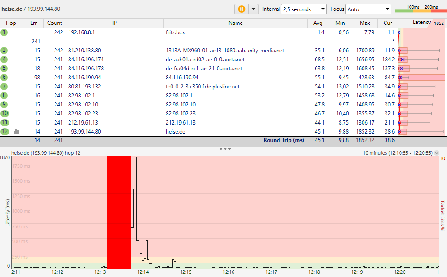Click the 12:14 time axis label
This screenshot has height=277, width=447.
point(143,272)
